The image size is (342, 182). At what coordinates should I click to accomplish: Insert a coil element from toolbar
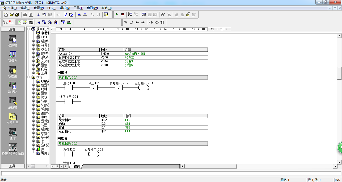tap(156, 22)
